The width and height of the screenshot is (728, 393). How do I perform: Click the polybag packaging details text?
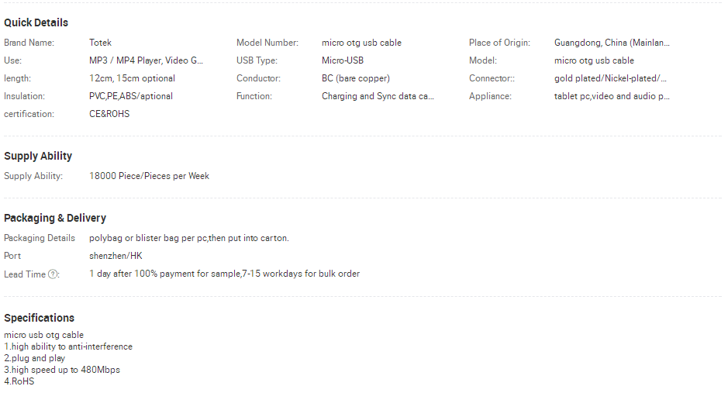click(188, 238)
